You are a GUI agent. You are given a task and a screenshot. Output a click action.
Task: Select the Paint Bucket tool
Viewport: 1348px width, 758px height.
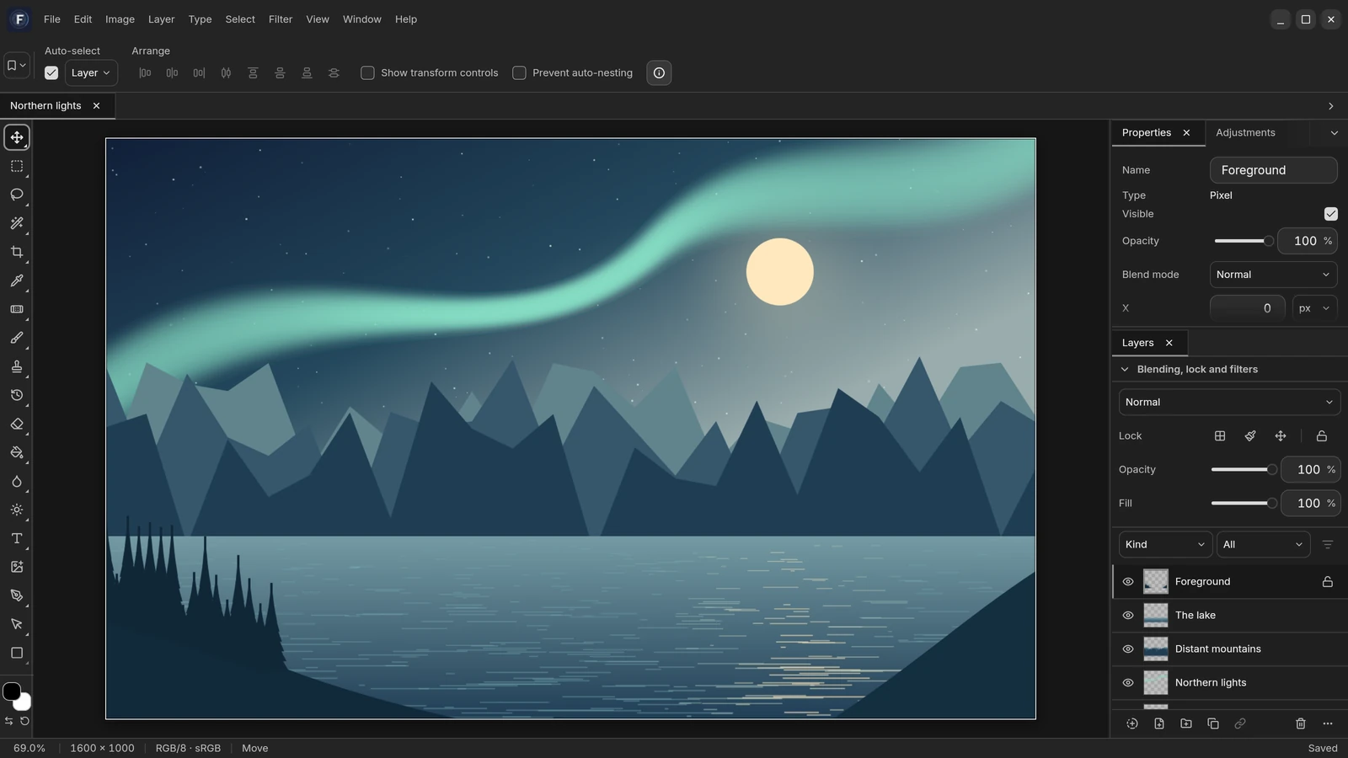pyautogui.click(x=17, y=452)
